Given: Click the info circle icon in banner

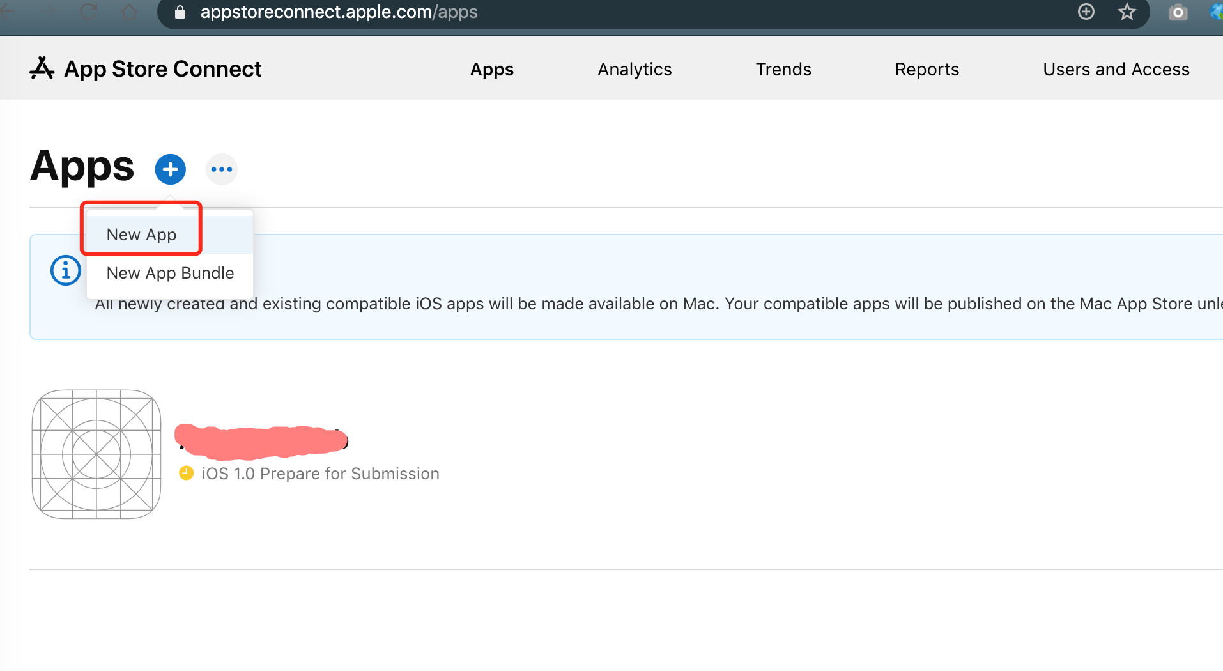Looking at the screenshot, I should point(66,270).
